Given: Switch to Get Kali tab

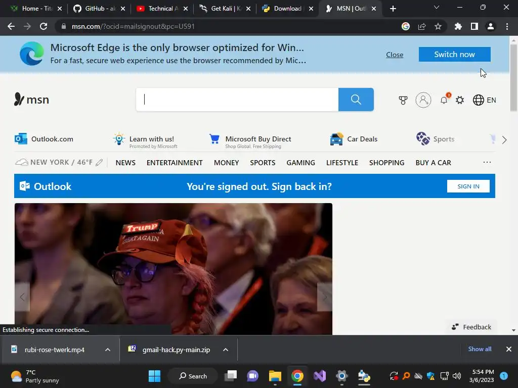Looking at the screenshot, I should (226, 9).
